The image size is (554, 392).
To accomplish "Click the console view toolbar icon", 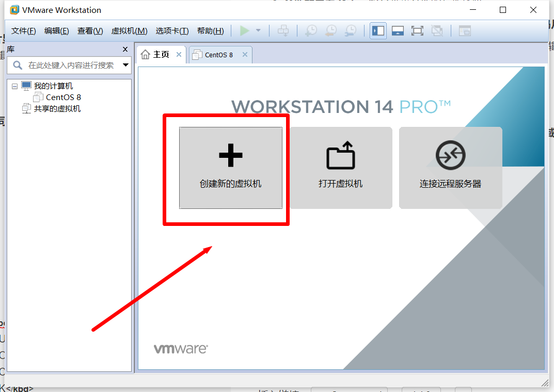I will click(x=465, y=31).
